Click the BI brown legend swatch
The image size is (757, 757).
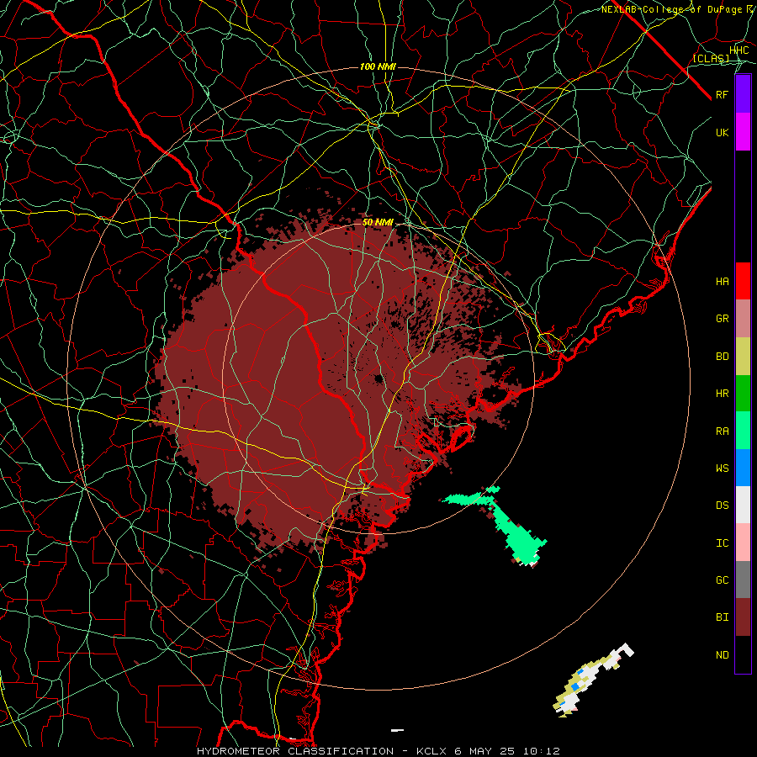[x=743, y=617]
